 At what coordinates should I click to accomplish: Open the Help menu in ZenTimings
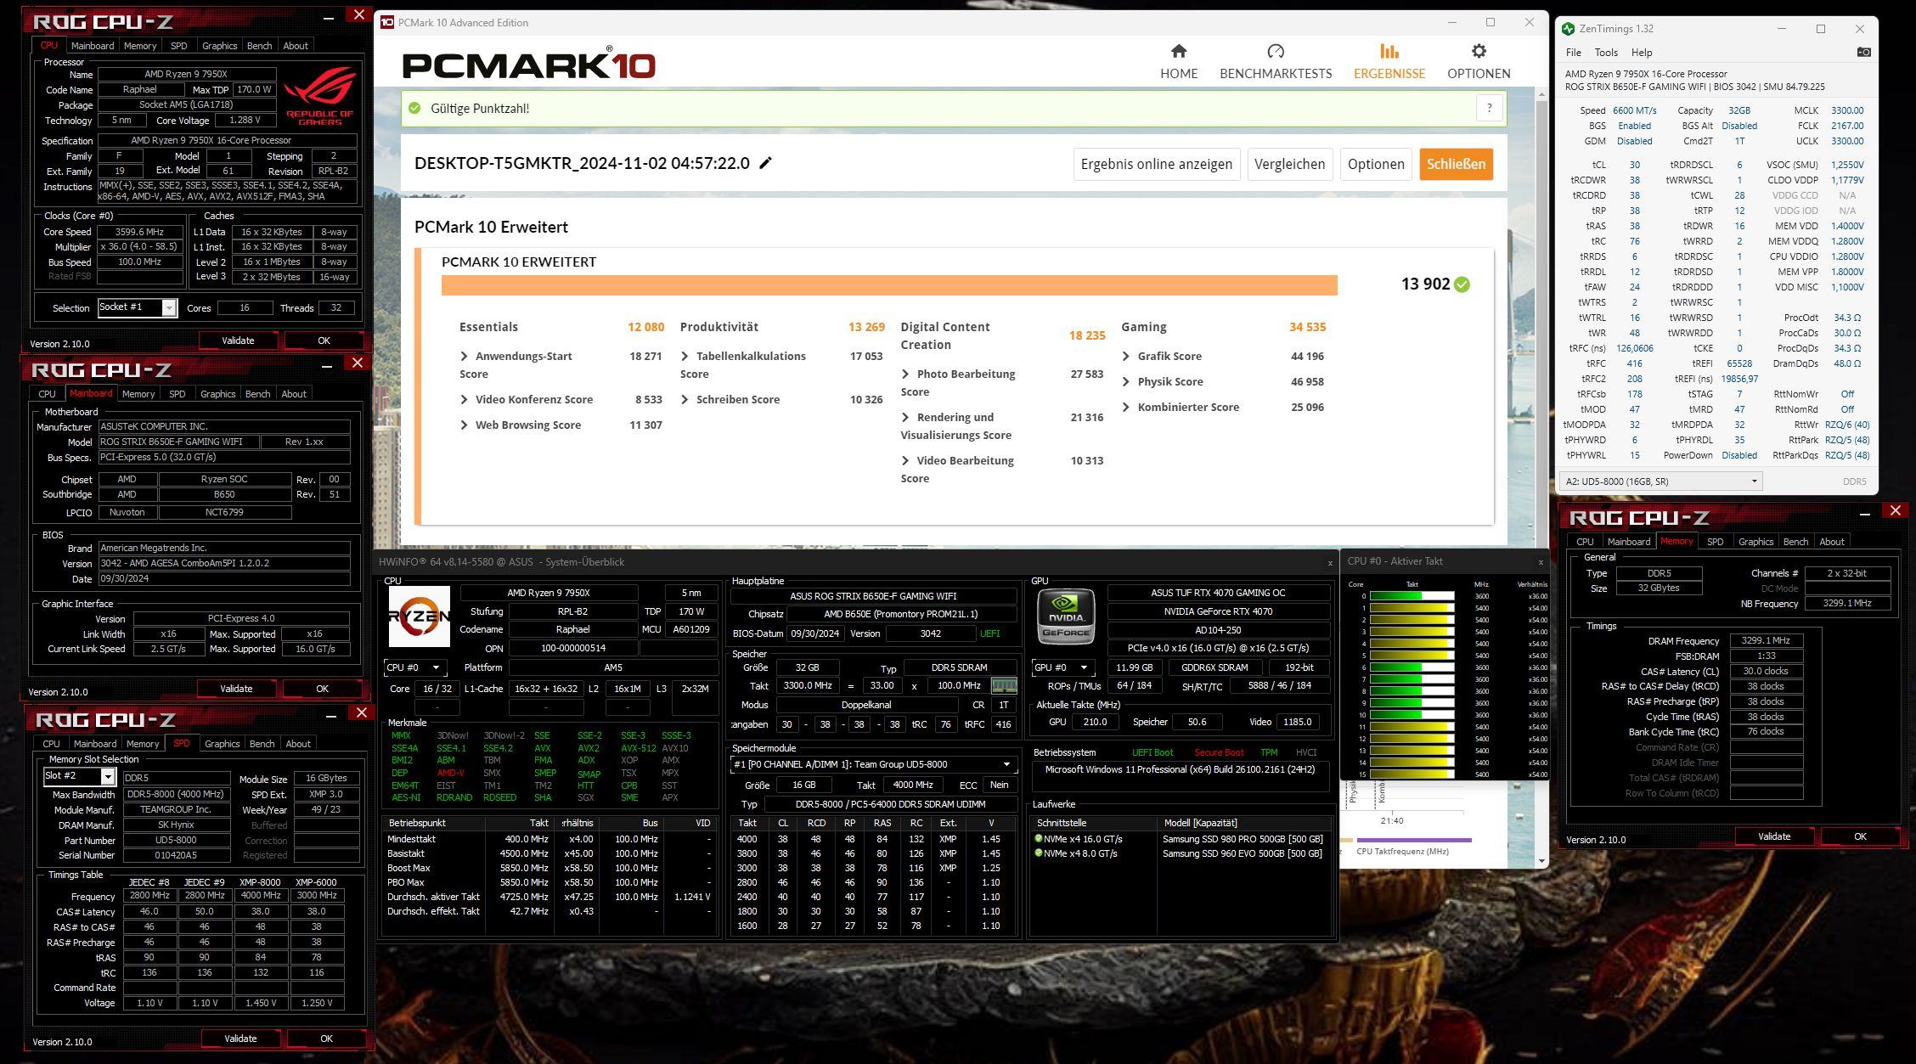click(1642, 53)
